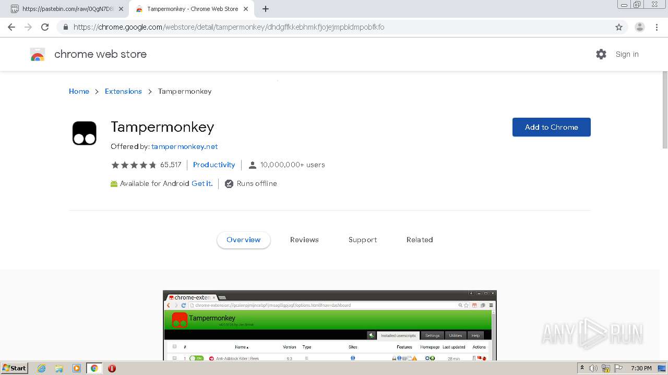
Task: Click the Action Center flag icon
Action: click(x=618, y=368)
